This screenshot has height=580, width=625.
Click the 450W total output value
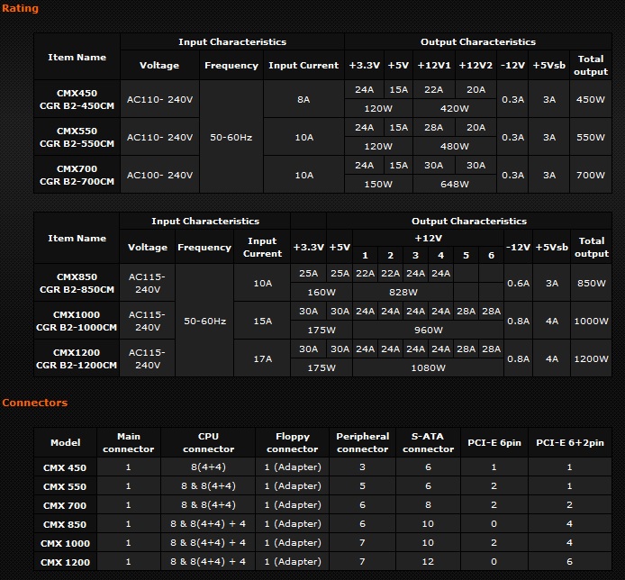pos(591,99)
